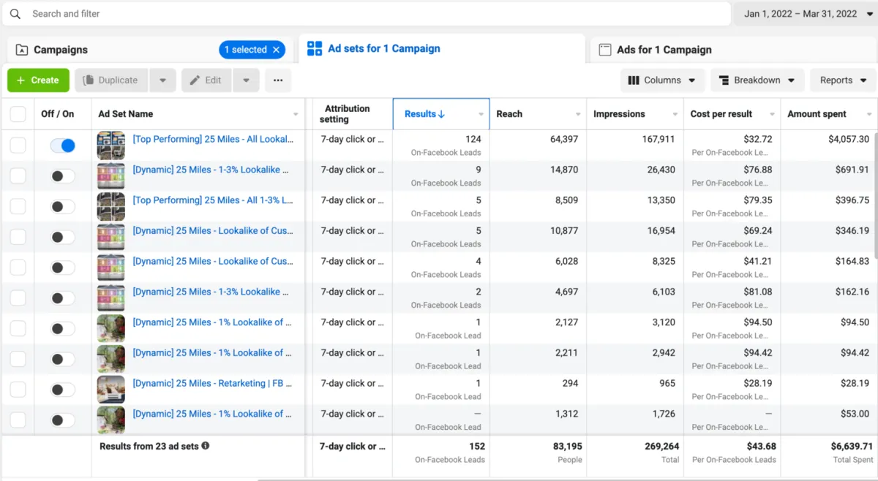Click the search magnifier icon
Viewport: 878px width, 481px height.
[x=15, y=14]
